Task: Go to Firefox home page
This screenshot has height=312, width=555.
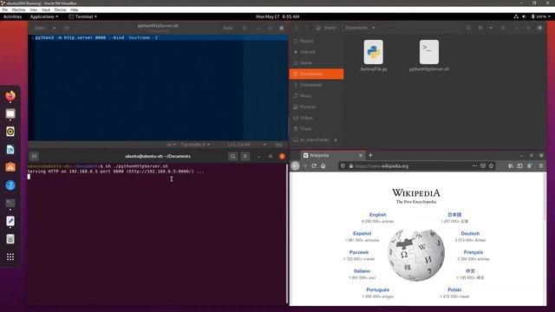Action: tap(323, 166)
